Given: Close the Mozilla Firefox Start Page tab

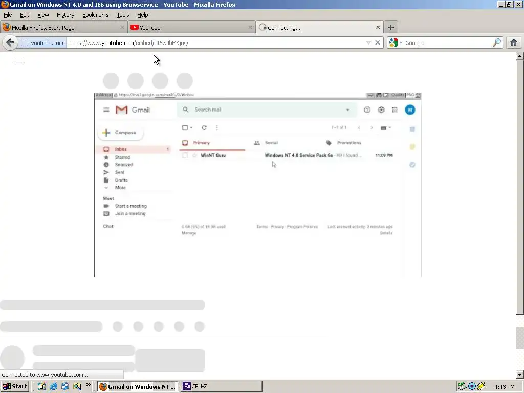Looking at the screenshot, I should (x=122, y=28).
